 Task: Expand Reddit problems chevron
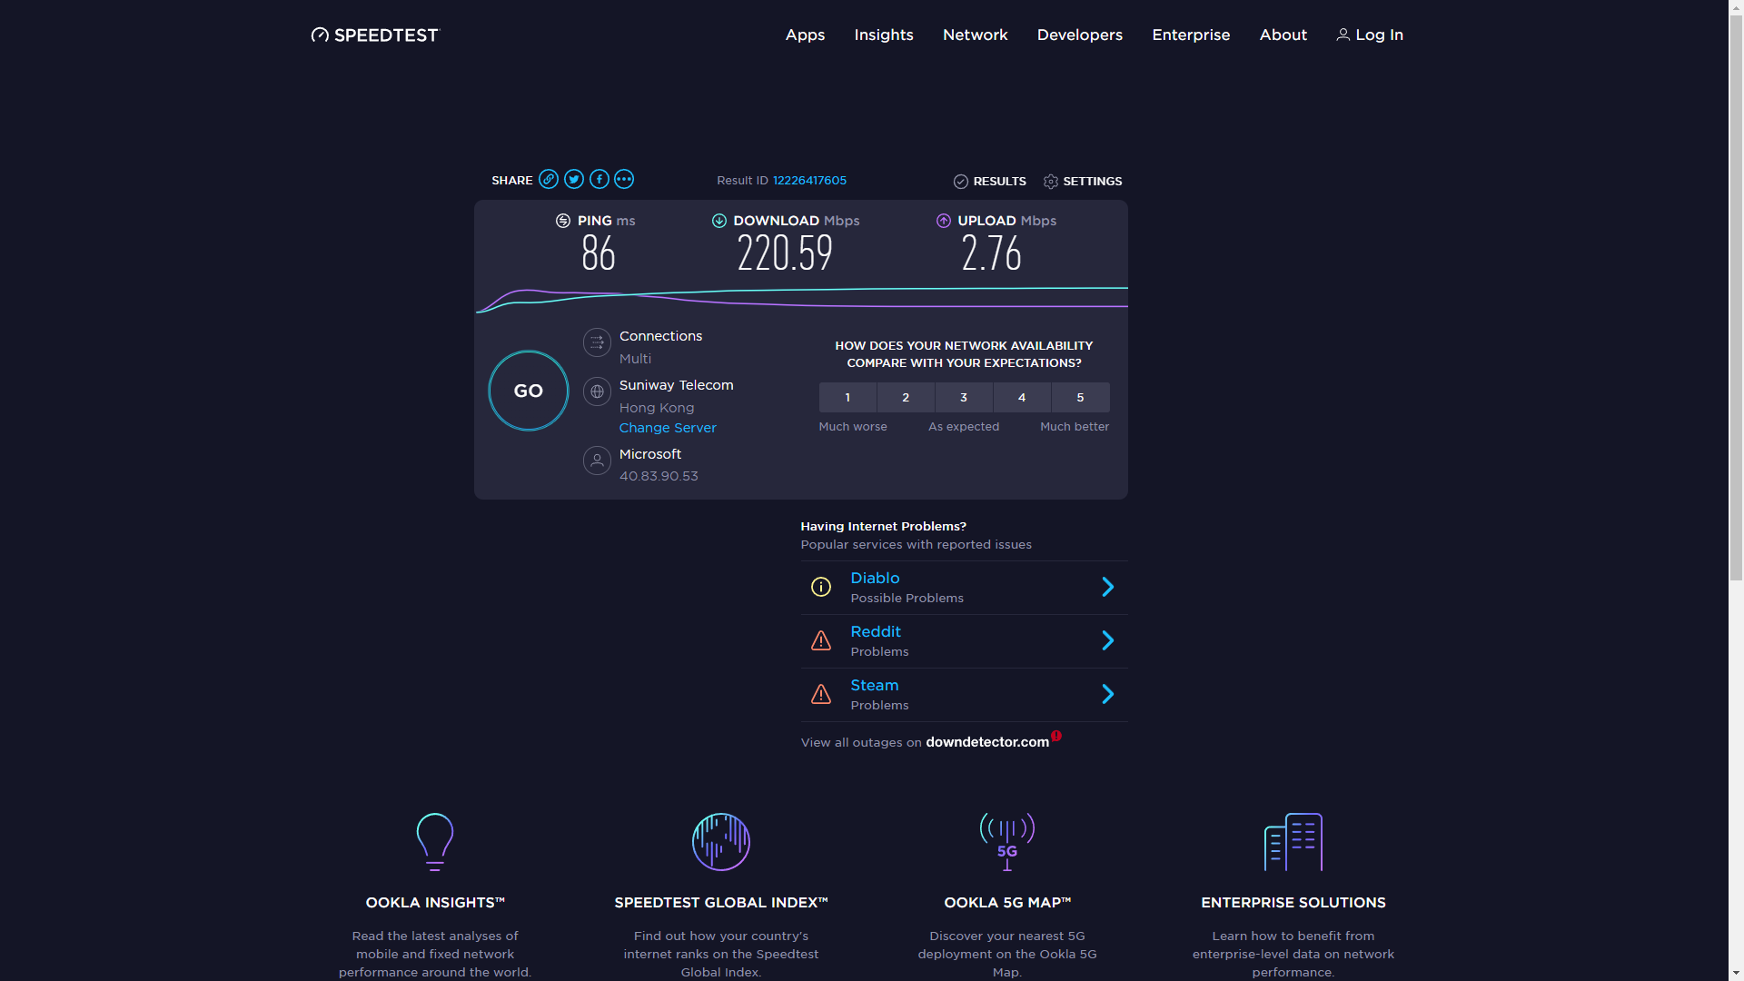pyautogui.click(x=1107, y=640)
